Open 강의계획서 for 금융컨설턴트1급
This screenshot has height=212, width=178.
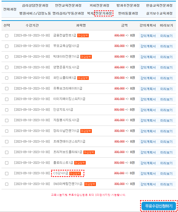click(148, 36)
